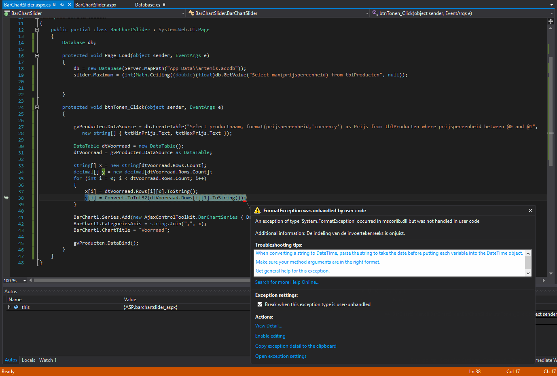Click editor vertical scrollbar up arrow

click(x=551, y=28)
